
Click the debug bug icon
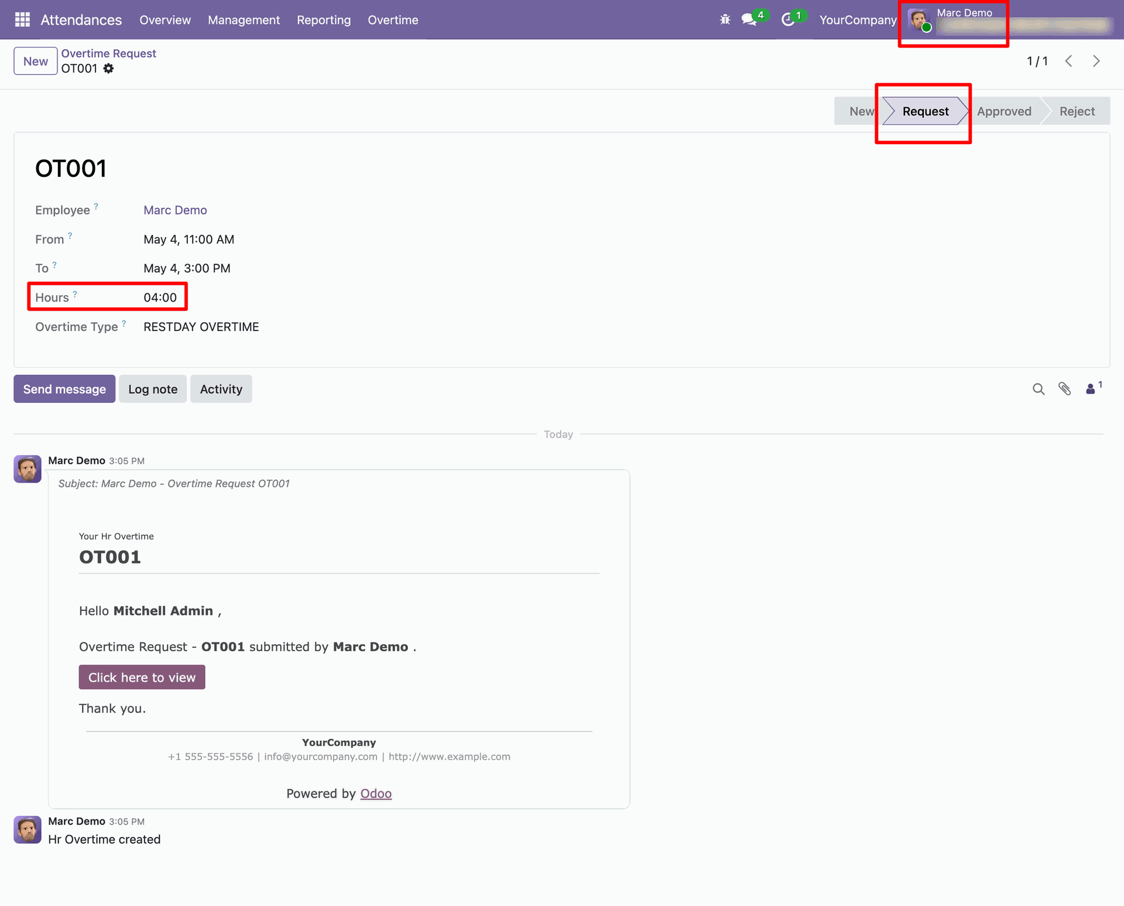tap(725, 20)
